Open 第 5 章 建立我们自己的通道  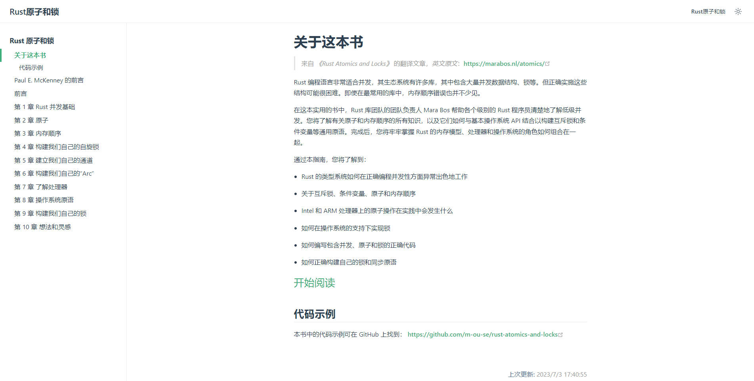(x=53, y=160)
